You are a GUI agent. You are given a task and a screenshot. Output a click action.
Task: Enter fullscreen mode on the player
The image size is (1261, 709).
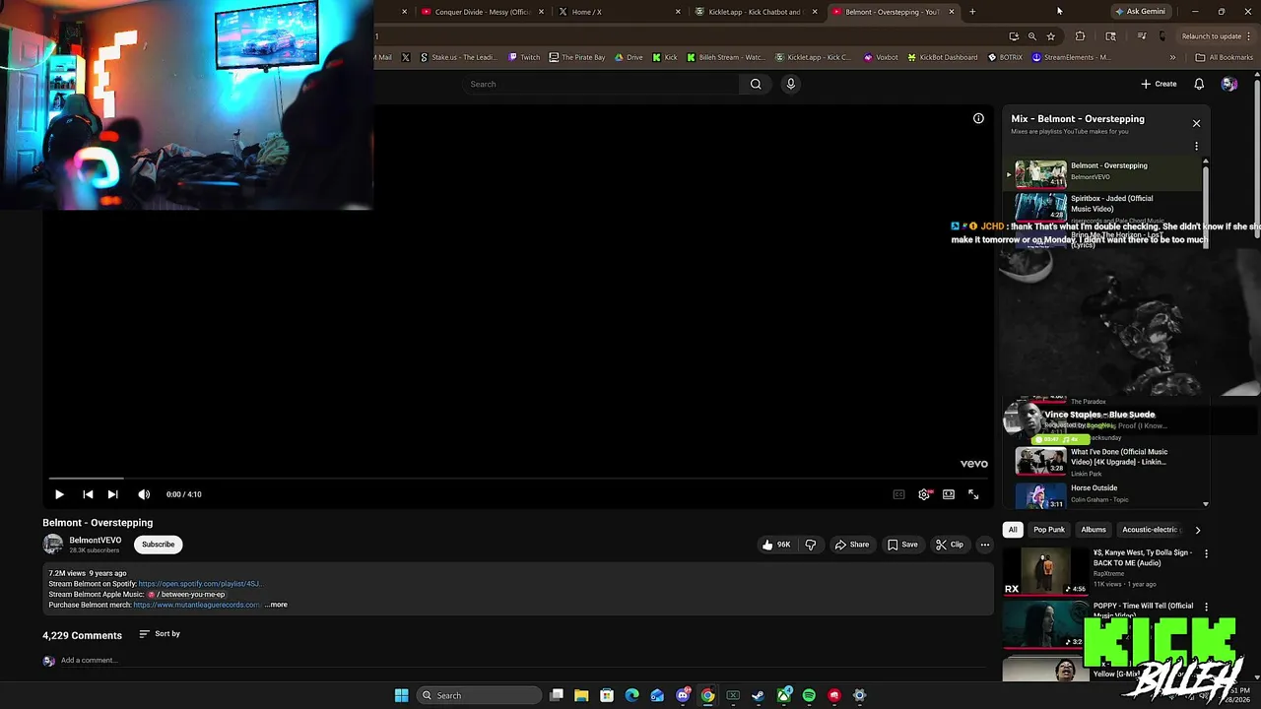coord(973,494)
